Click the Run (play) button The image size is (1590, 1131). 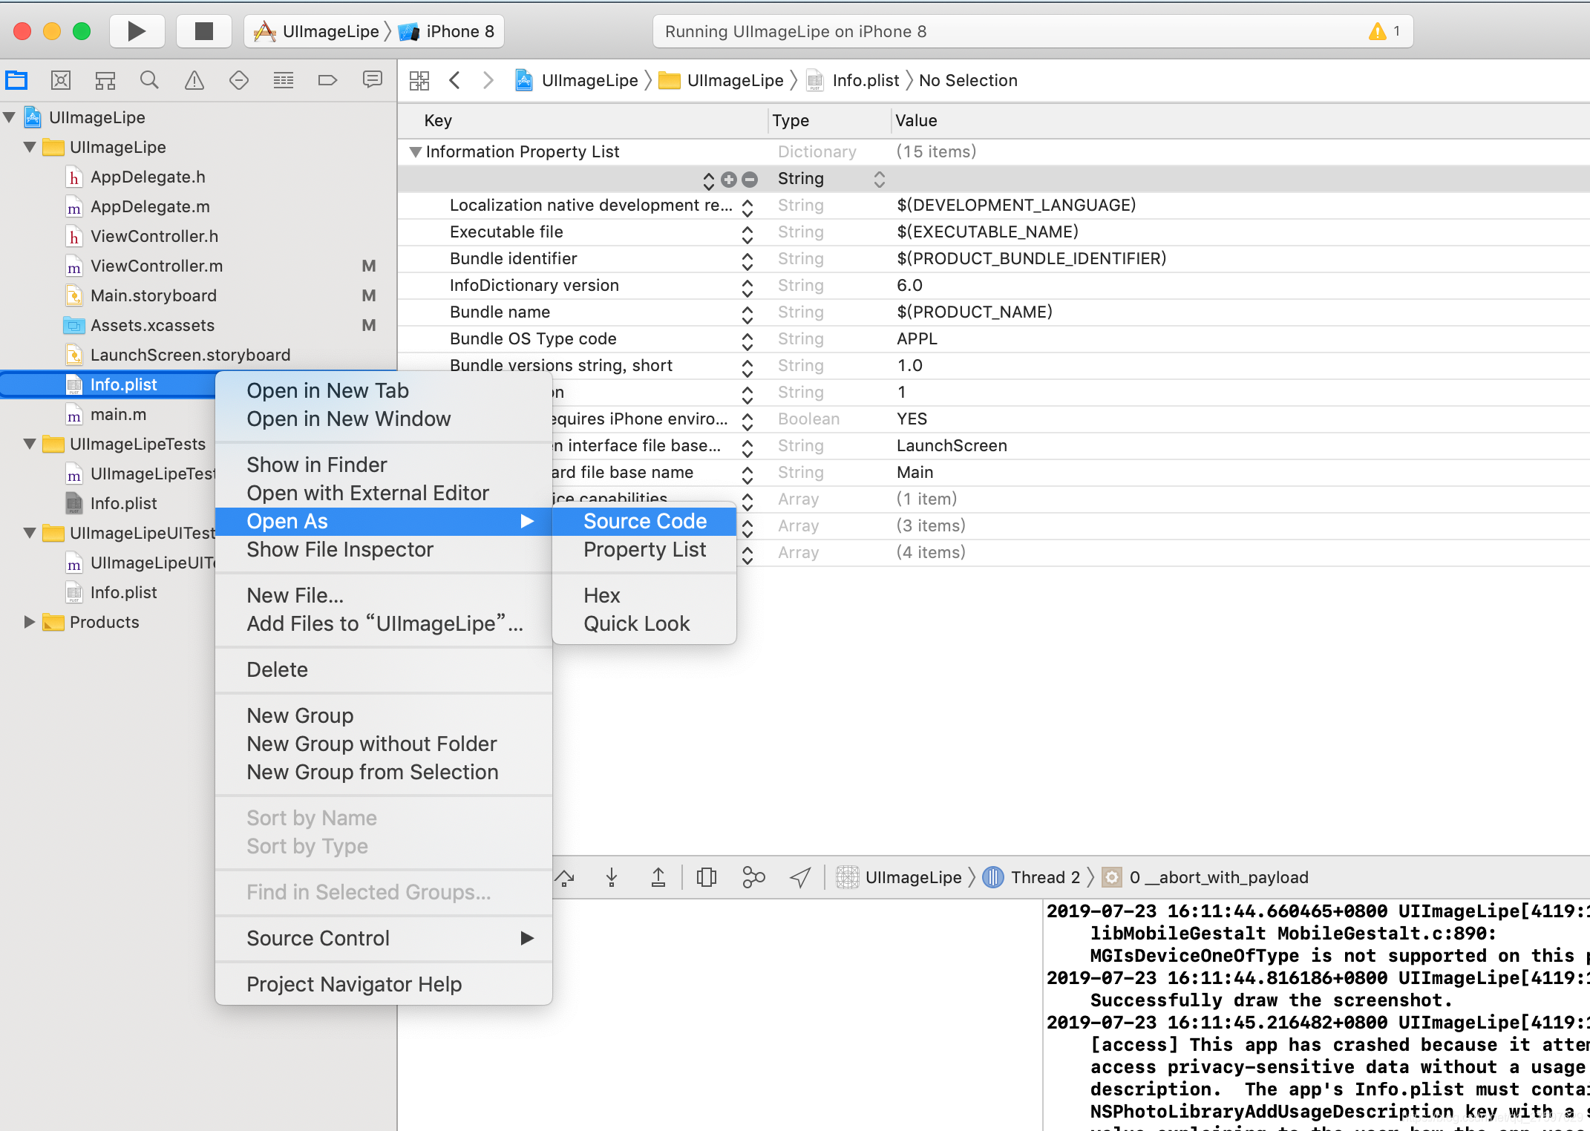click(137, 31)
